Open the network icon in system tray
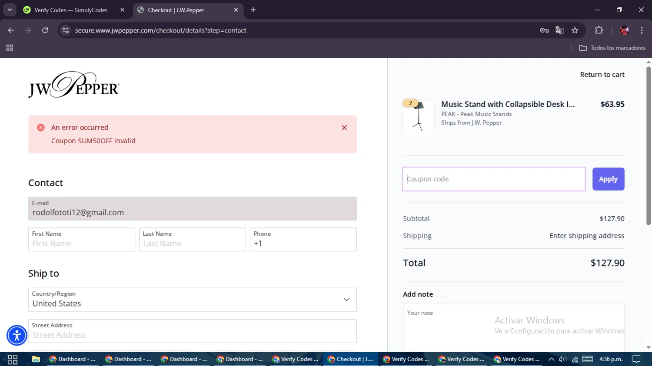This screenshot has height=366, width=652. pos(575,359)
